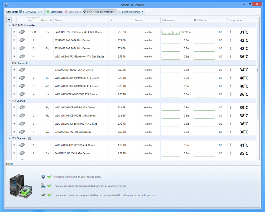Click the disk icon for WDC WD20EADS drive

click(22, 145)
